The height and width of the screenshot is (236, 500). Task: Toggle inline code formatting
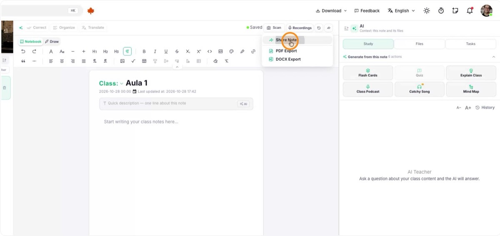(210, 52)
